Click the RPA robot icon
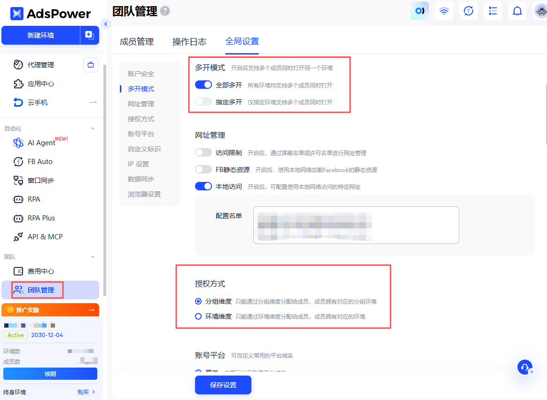 tap(18, 199)
